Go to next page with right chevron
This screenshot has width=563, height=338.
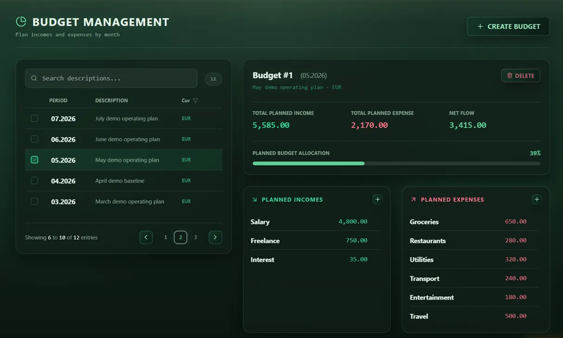[215, 237]
